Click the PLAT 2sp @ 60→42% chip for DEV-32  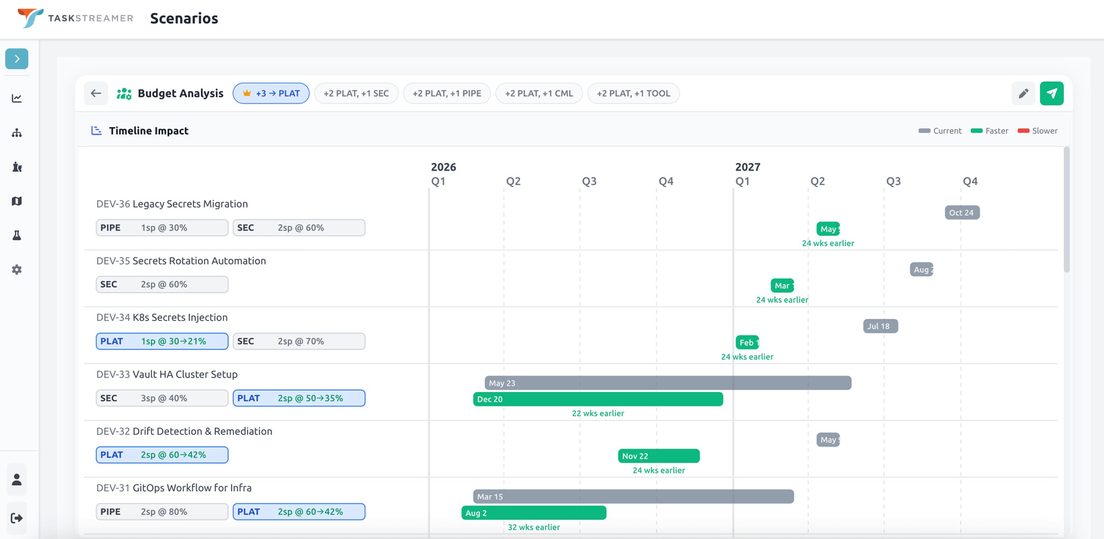[x=162, y=455]
